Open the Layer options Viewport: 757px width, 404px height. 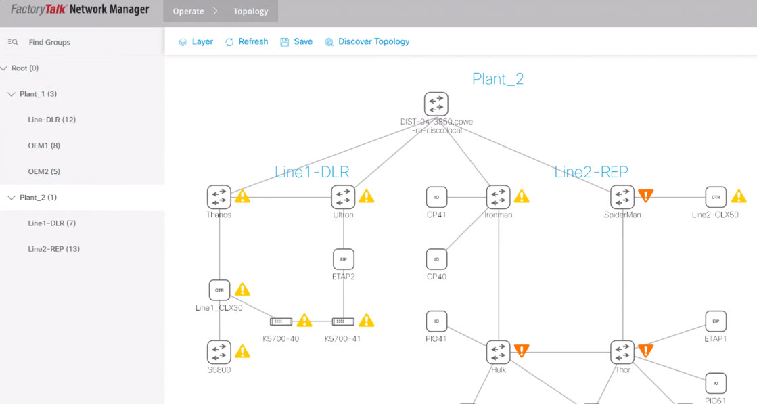(x=196, y=42)
